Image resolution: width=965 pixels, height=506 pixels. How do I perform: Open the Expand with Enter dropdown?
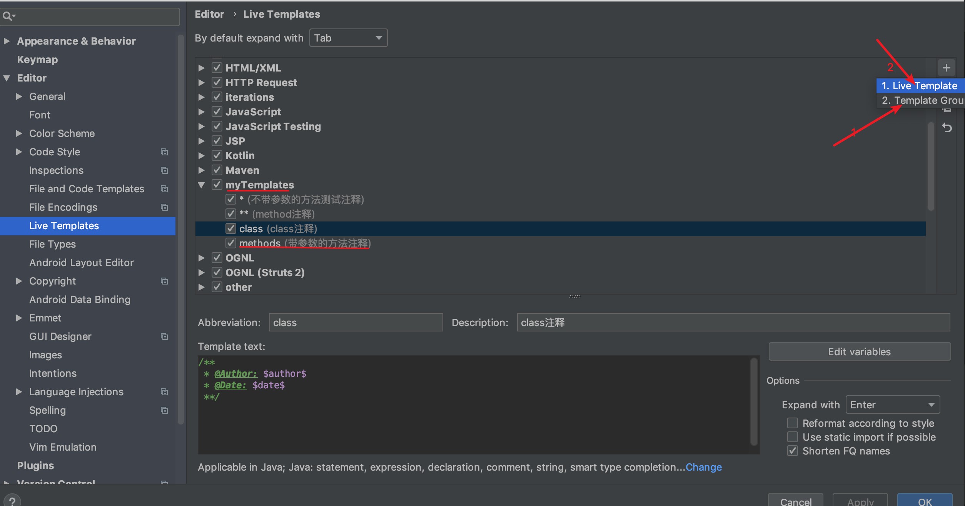(x=892, y=404)
